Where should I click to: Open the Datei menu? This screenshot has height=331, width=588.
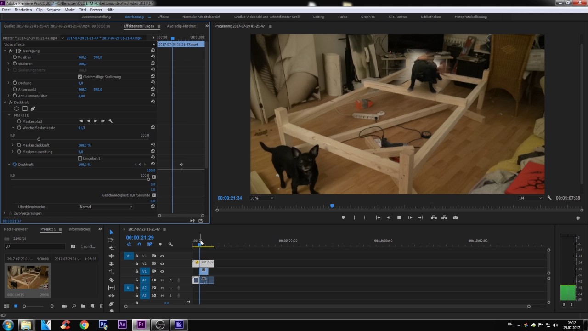[x=6, y=10]
